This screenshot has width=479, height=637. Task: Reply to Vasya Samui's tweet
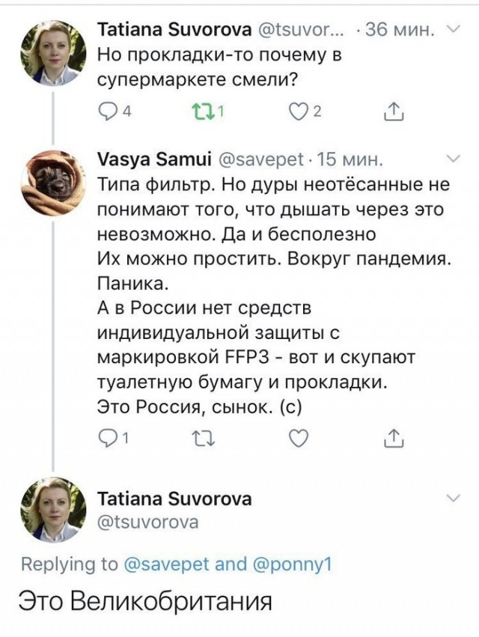pos(109,439)
